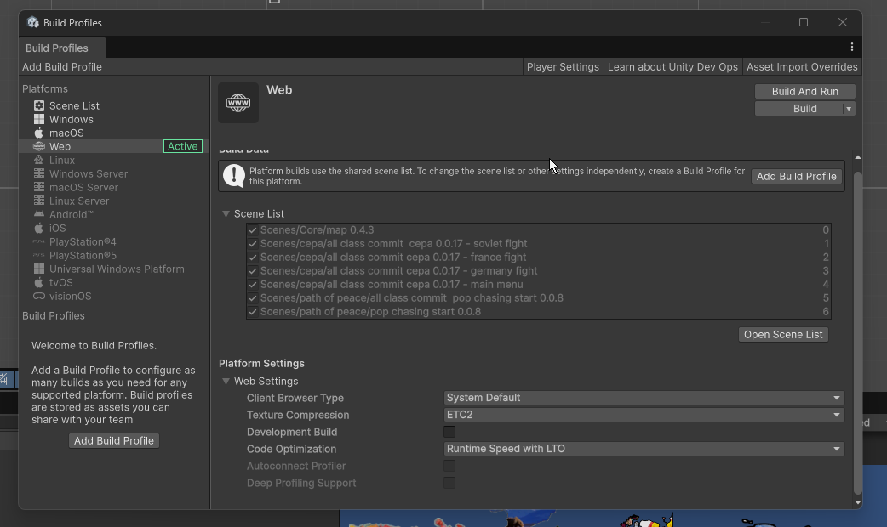
Task: Open the Texture Compression dropdown
Action: (x=644, y=415)
